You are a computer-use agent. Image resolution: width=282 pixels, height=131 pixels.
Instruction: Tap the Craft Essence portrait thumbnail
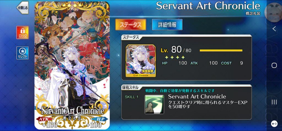[141, 61]
